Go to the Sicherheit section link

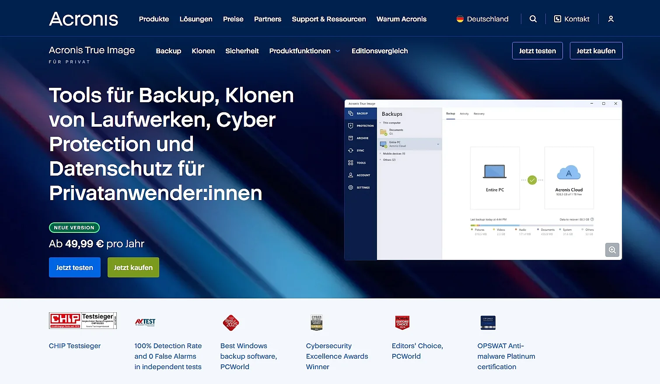tap(242, 51)
